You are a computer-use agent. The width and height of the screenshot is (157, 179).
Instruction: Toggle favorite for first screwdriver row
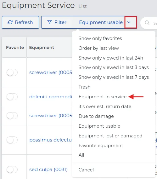[12, 72]
